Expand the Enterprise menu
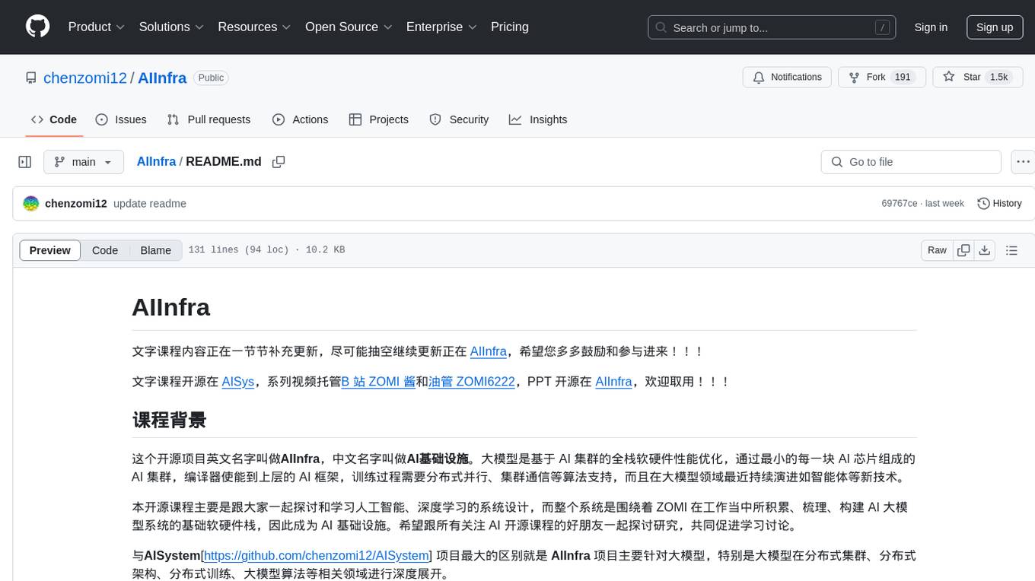 [441, 27]
